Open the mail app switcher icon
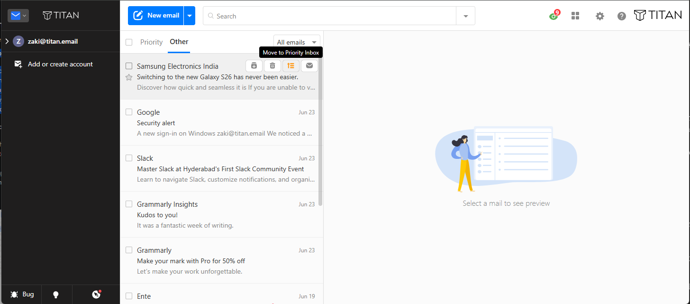 pyautogui.click(x=18, y=16)
